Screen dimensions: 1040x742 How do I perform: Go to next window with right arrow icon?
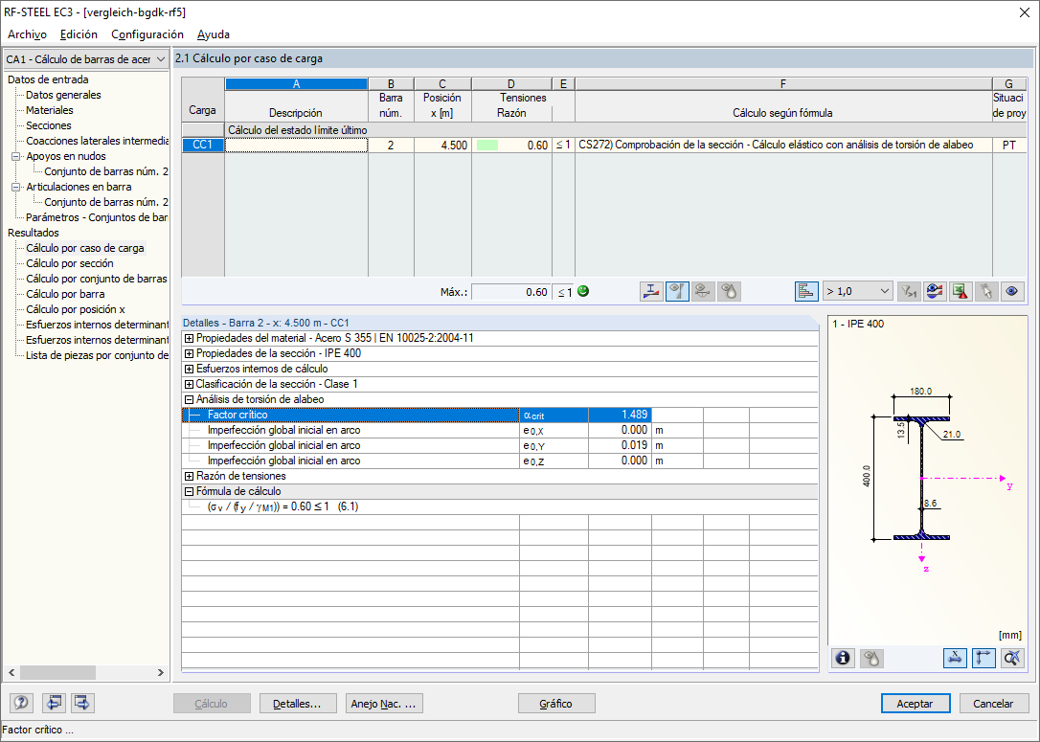pos(83,703)
